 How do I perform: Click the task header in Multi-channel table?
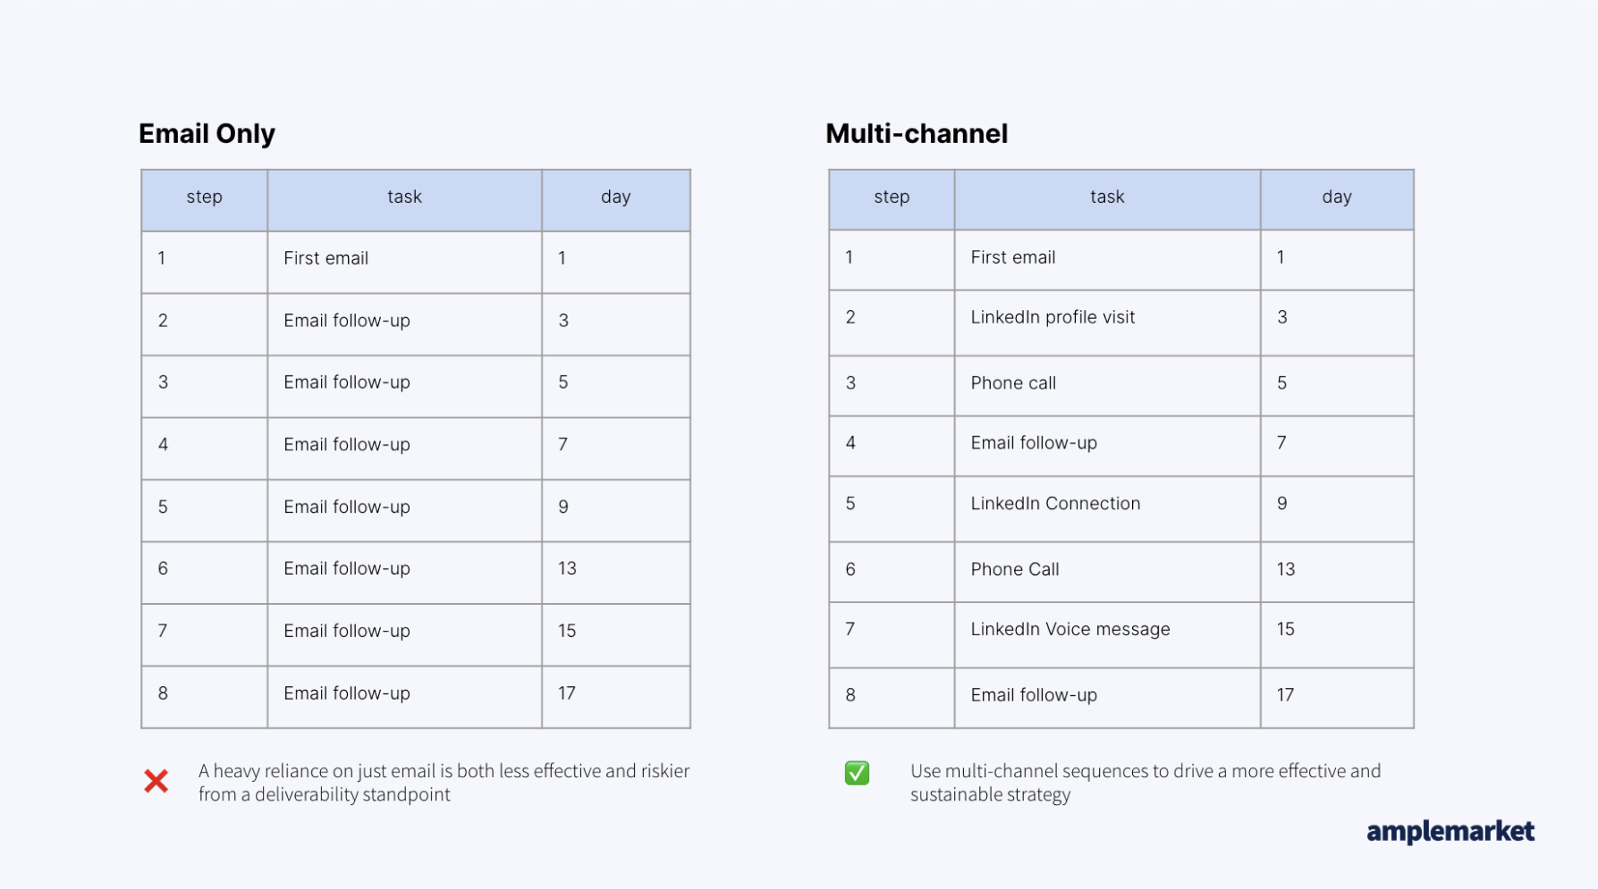[1107, 199]
